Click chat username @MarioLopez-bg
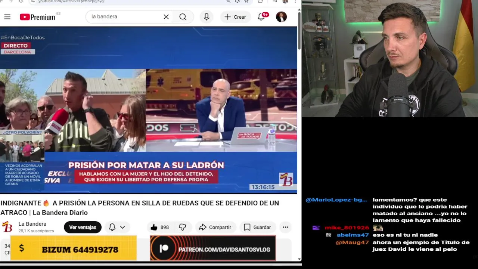The image size is (478, 269). 336,200
